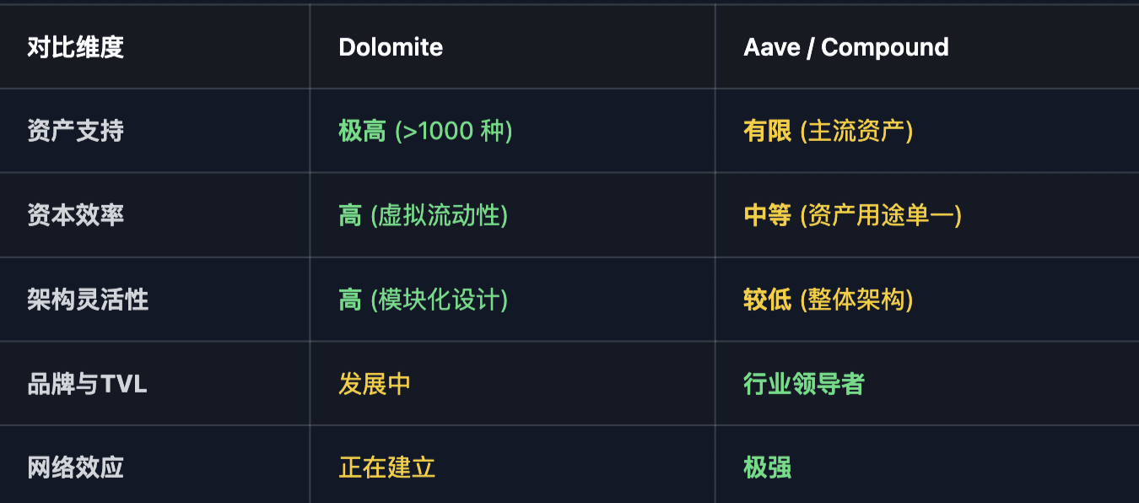This screenshot has width=1139, height=503.
Task: Click the green 极强 cell
Action: 767,468
